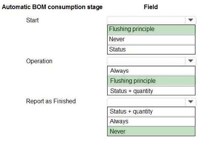Click the empty Operation combo box field

tap(146, 61)
